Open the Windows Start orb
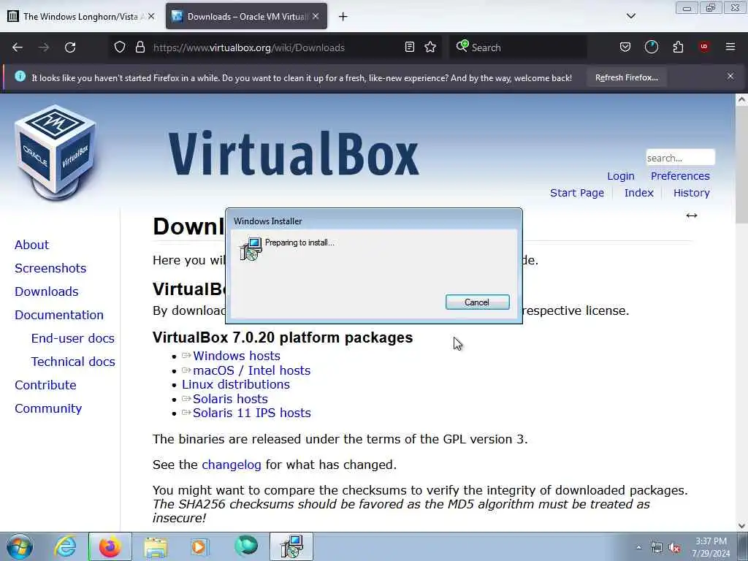This screenshot has width=748, height=561. 20,546
